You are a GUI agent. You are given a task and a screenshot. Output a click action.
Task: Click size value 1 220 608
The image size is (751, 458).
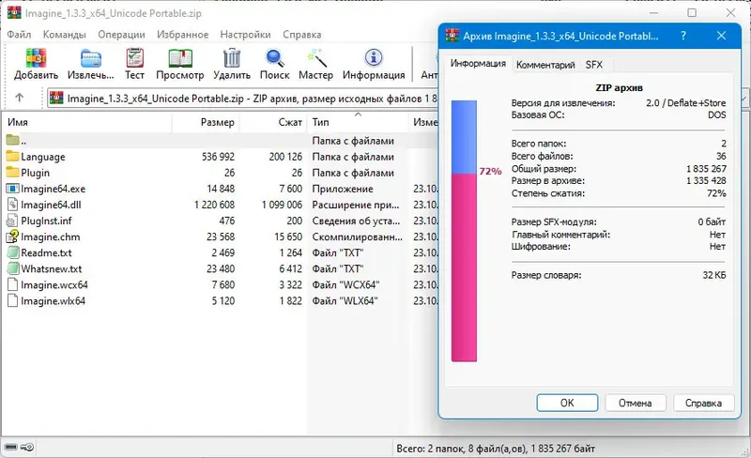pos(214,205)
